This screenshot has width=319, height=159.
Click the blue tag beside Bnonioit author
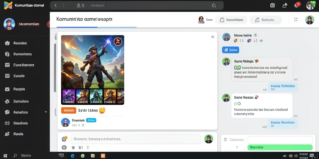[x=91, y=120]
